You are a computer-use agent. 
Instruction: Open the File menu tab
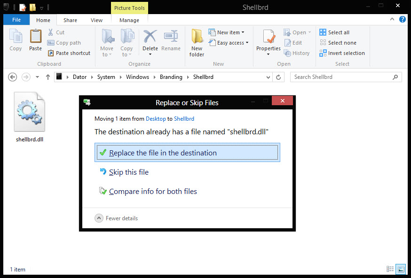click(x=16, y=20)
